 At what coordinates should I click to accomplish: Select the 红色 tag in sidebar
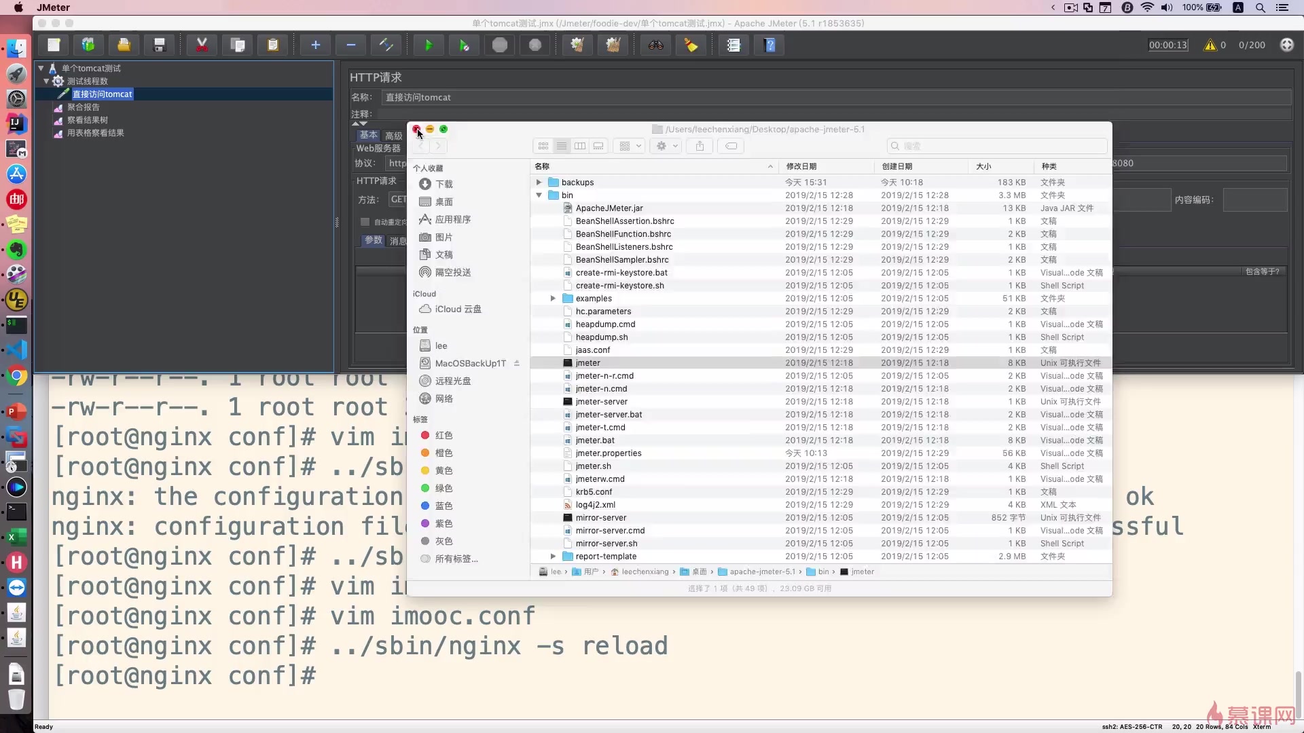click(443, 435)
